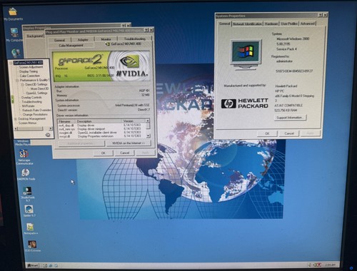This screenshot has width=357, height=271.
Task: Select Refresh Rate Overrides in the NVIDIA menu tree
Action: click(36, 110)
